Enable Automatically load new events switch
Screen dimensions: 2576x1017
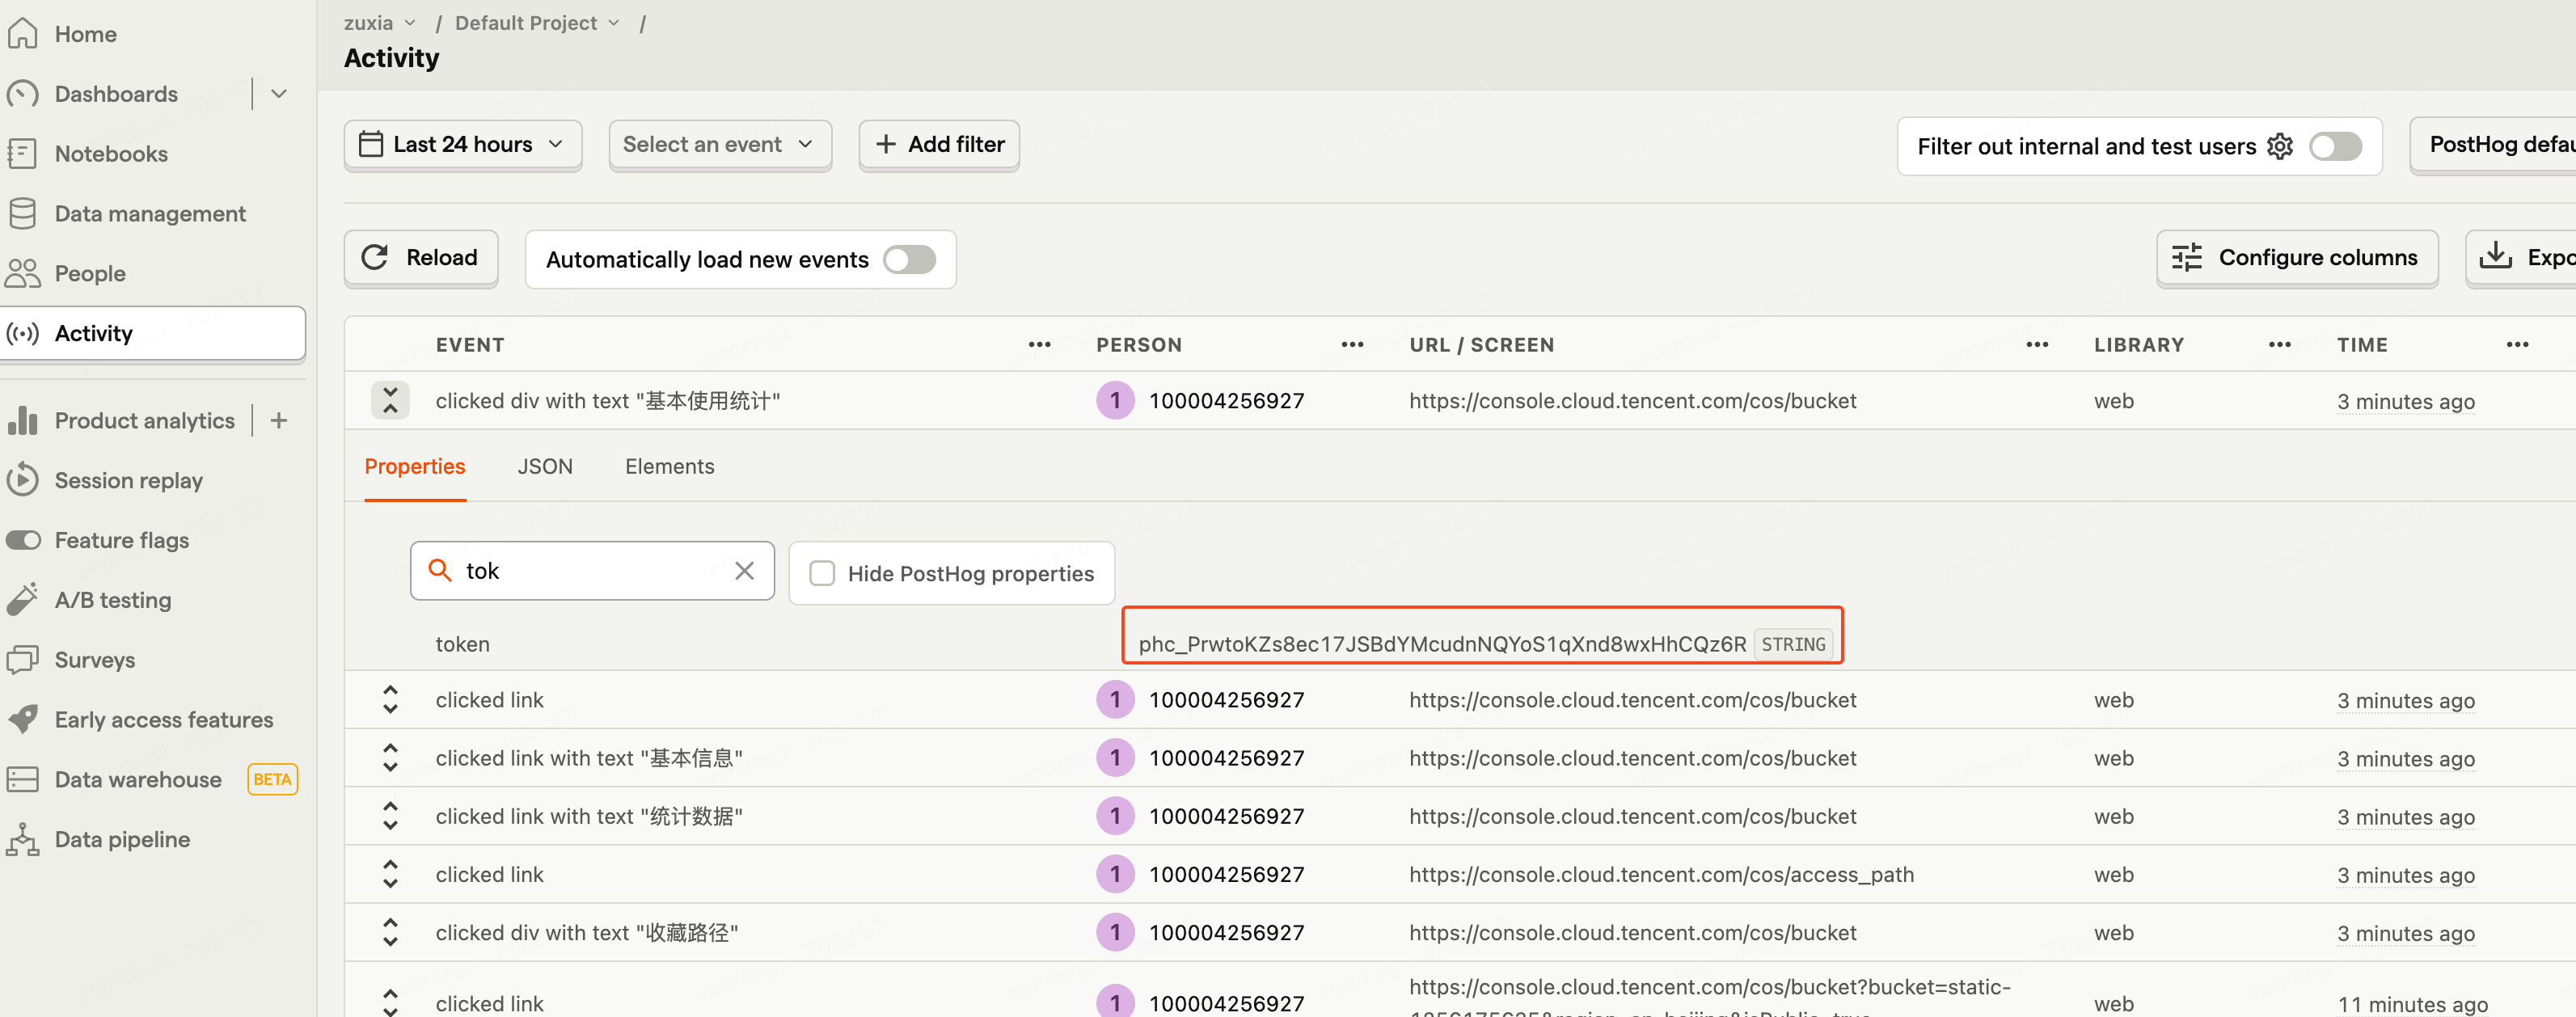(909, 260)
